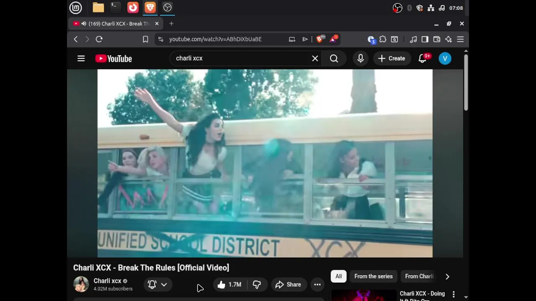This screenshot has height=301, width=536.
Task: Run search with the magnifier button
Action: pyautogui.click(x=334, y=59)
